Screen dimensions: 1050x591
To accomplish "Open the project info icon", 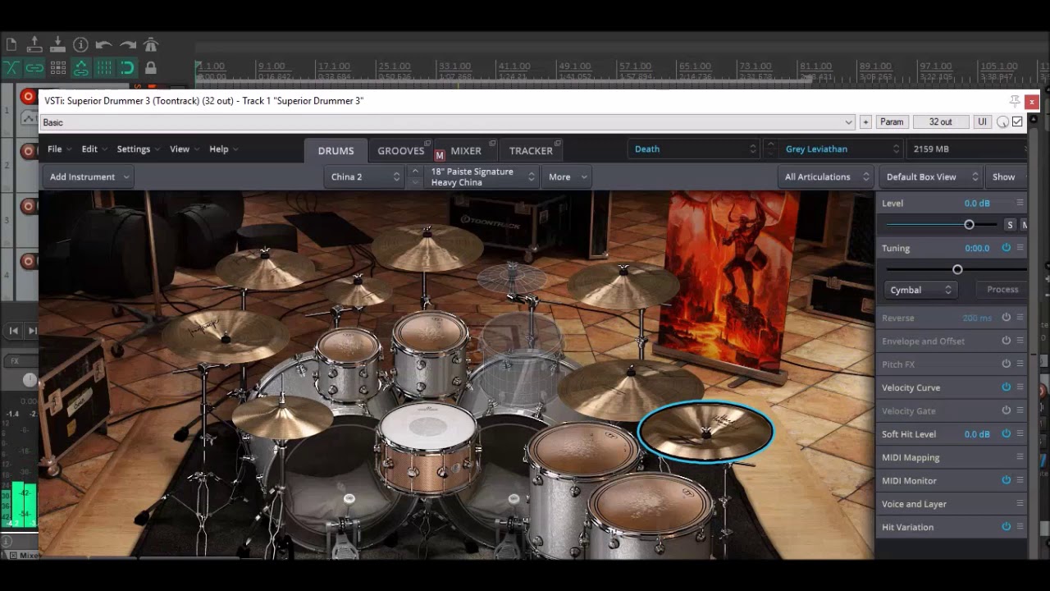I will pos(80,44).
